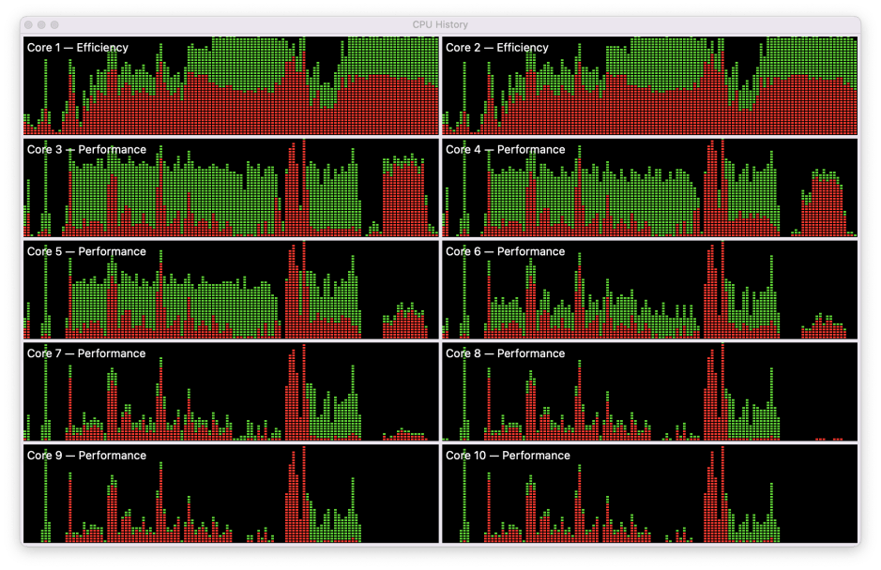Click the minimize button in title bar
This screenshot has height=570, width=881.
click(42, 24)
